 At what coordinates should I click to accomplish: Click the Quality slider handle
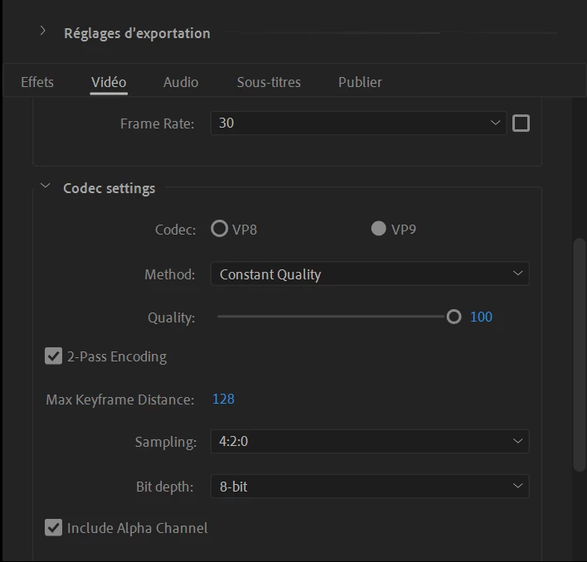coord(454,317)
